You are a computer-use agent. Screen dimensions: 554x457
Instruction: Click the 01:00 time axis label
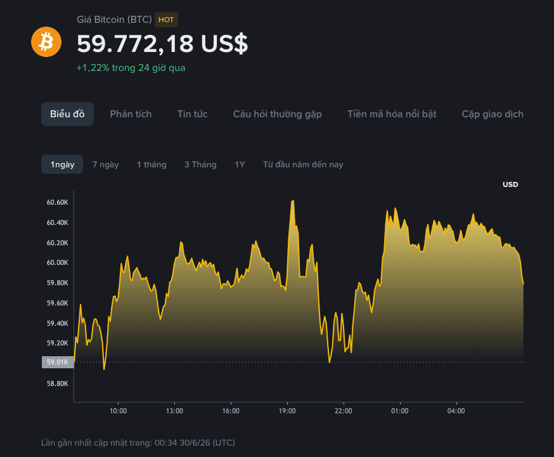(399, 411)
